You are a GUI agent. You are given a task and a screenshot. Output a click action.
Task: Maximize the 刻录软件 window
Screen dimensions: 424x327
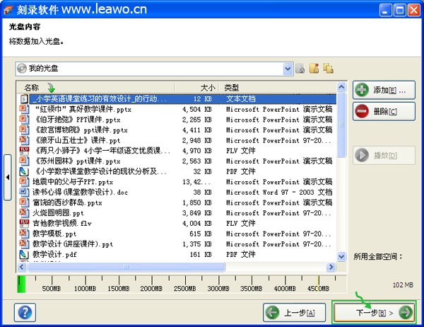click(x=400, y=11)
